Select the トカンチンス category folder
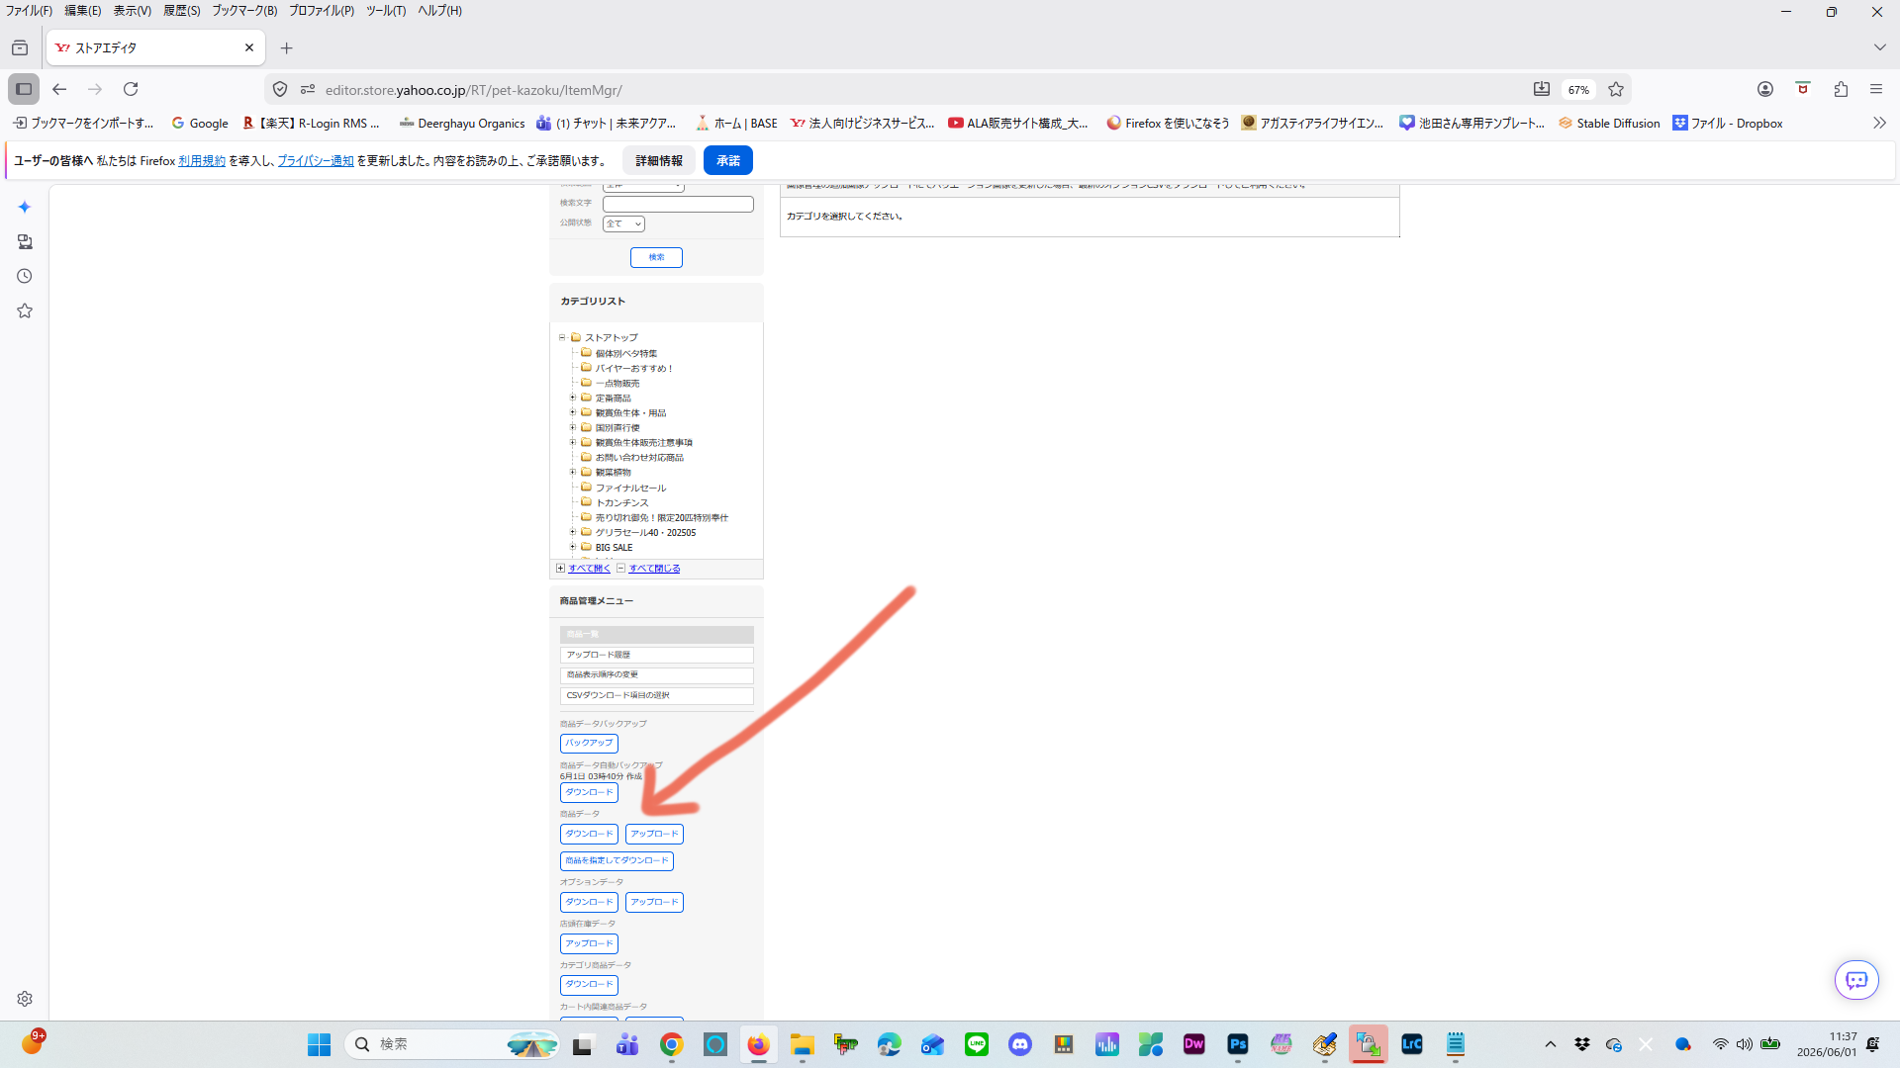 click(x=621, y=502)
